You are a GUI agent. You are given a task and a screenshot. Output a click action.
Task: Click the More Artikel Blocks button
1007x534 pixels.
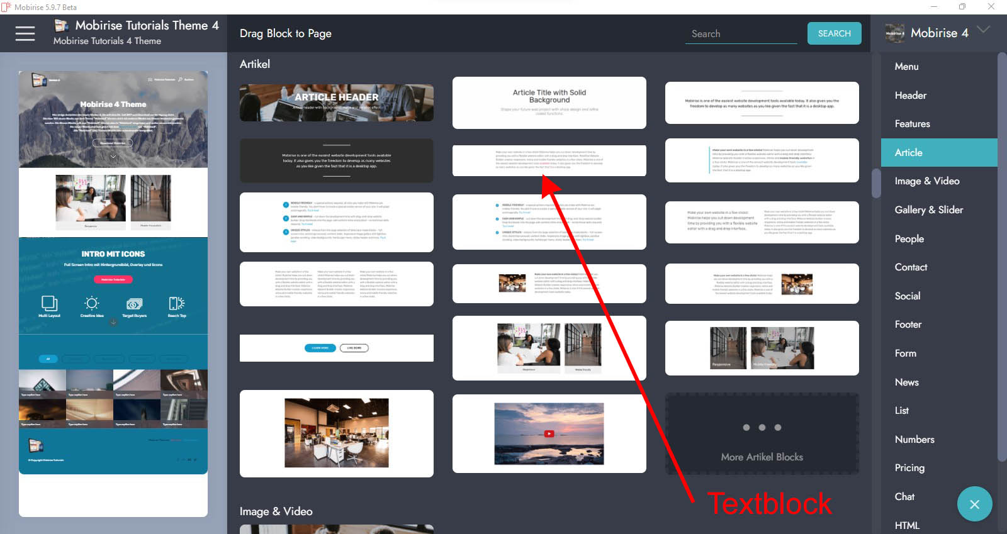(762, 457)
